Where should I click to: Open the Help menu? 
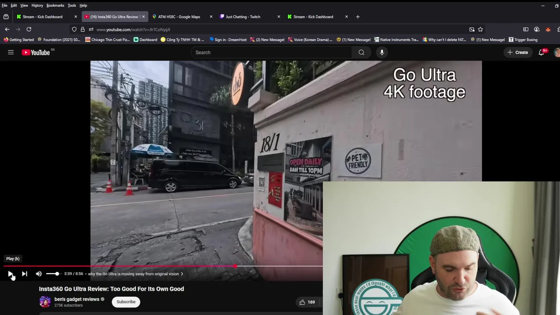[83, 5]
